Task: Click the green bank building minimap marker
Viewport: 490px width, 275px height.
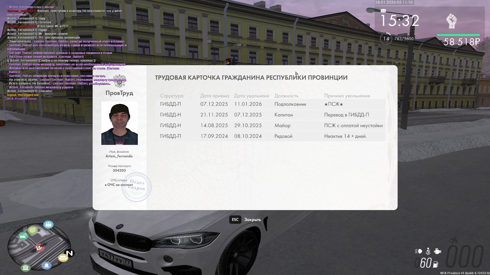Action: click(26, 268)
